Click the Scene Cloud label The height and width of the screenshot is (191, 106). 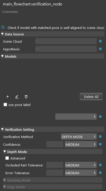12,41
